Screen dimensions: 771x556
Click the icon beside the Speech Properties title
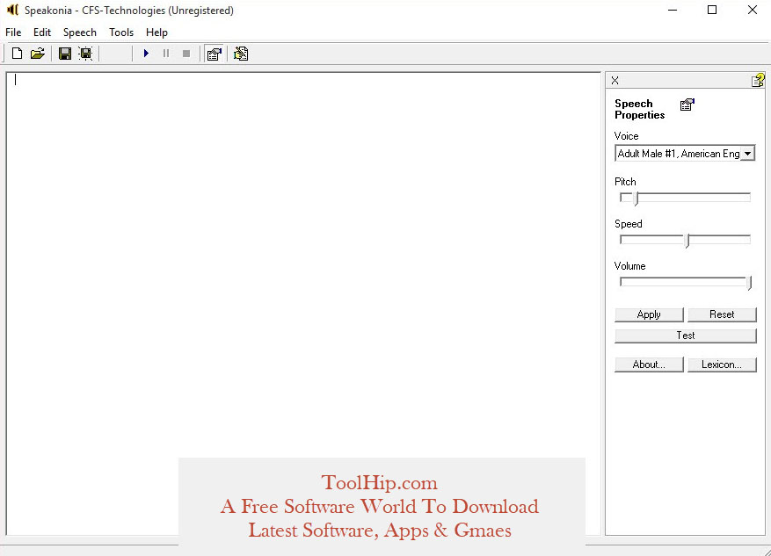click(687, 105)
